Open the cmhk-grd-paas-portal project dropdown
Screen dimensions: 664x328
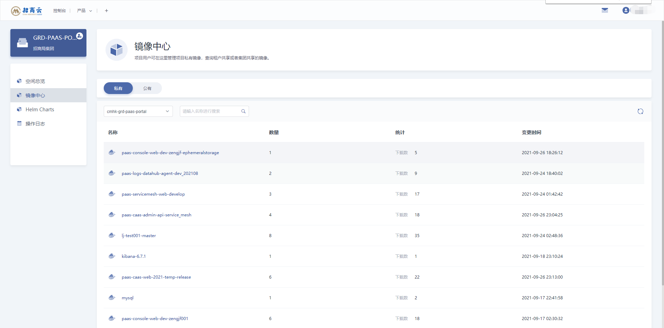(x=138, y=111)
